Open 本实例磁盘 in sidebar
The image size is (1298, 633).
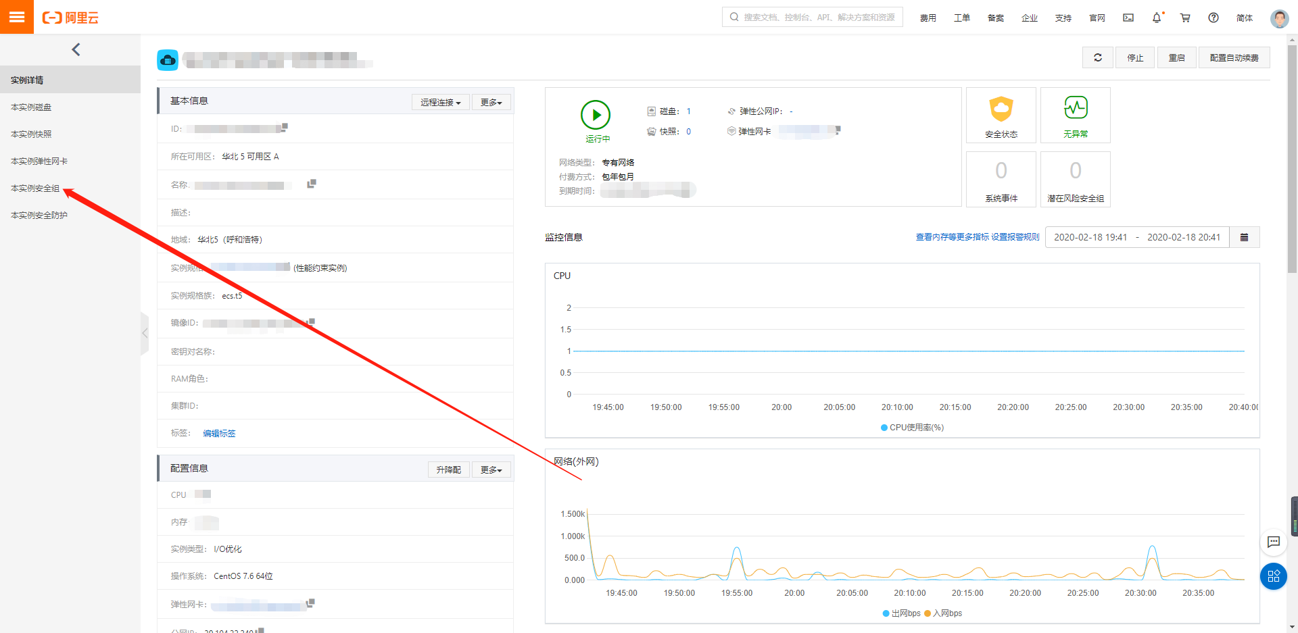[x=70, y=107]
